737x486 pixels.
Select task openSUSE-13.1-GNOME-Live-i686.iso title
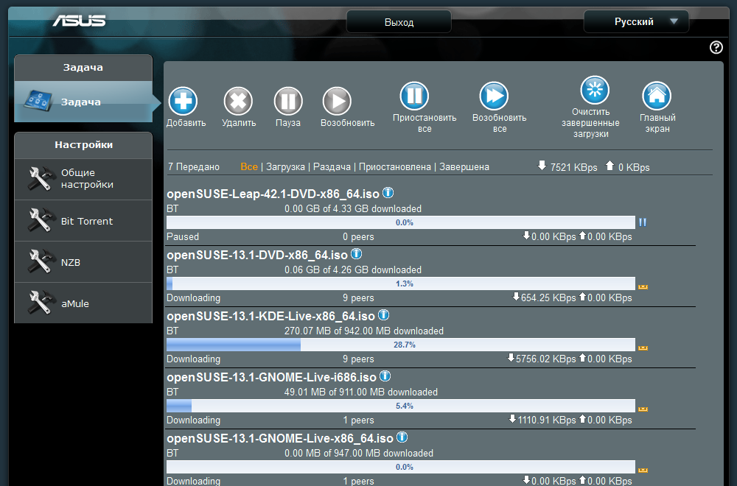coord(271,377)
